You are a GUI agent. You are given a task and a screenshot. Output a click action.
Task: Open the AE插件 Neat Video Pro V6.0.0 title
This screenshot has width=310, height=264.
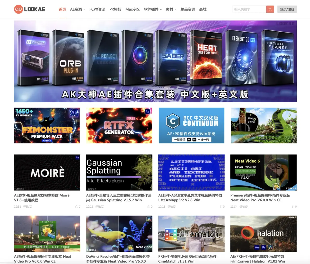(42, 259)
